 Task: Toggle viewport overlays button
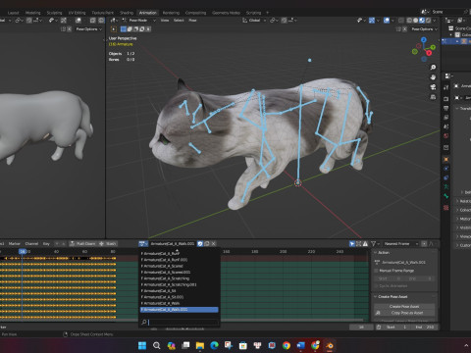(x=387, y=21)
